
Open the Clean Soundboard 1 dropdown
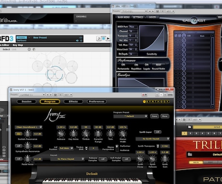click(28, 127)
